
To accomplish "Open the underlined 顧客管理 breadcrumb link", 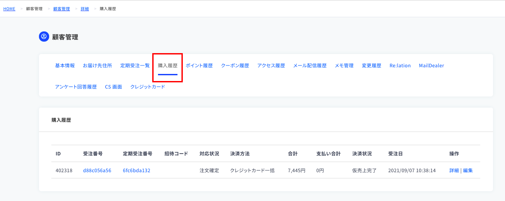I will click(62, 9).
